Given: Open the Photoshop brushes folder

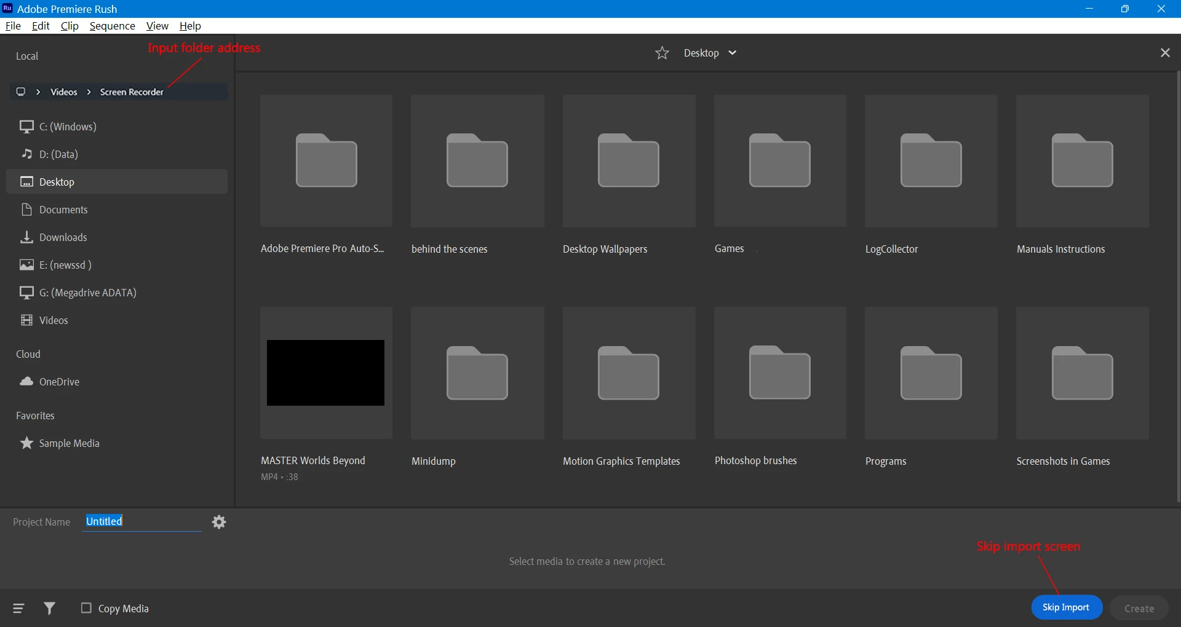Looking at the screenshot, I should tap(780, 373).
